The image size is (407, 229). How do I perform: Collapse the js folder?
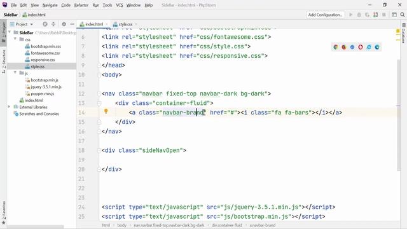(x=15, y=73)
